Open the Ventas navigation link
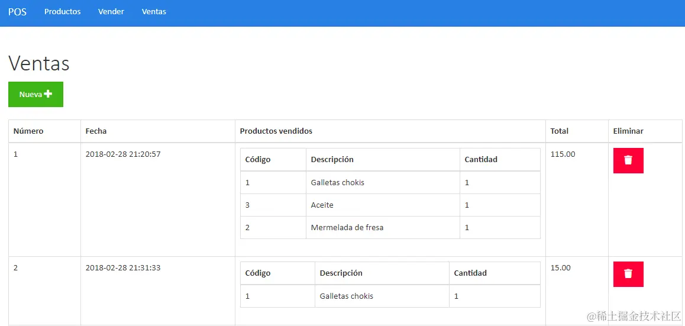This screenshot has width=685, height=326. tap(154, 12)
